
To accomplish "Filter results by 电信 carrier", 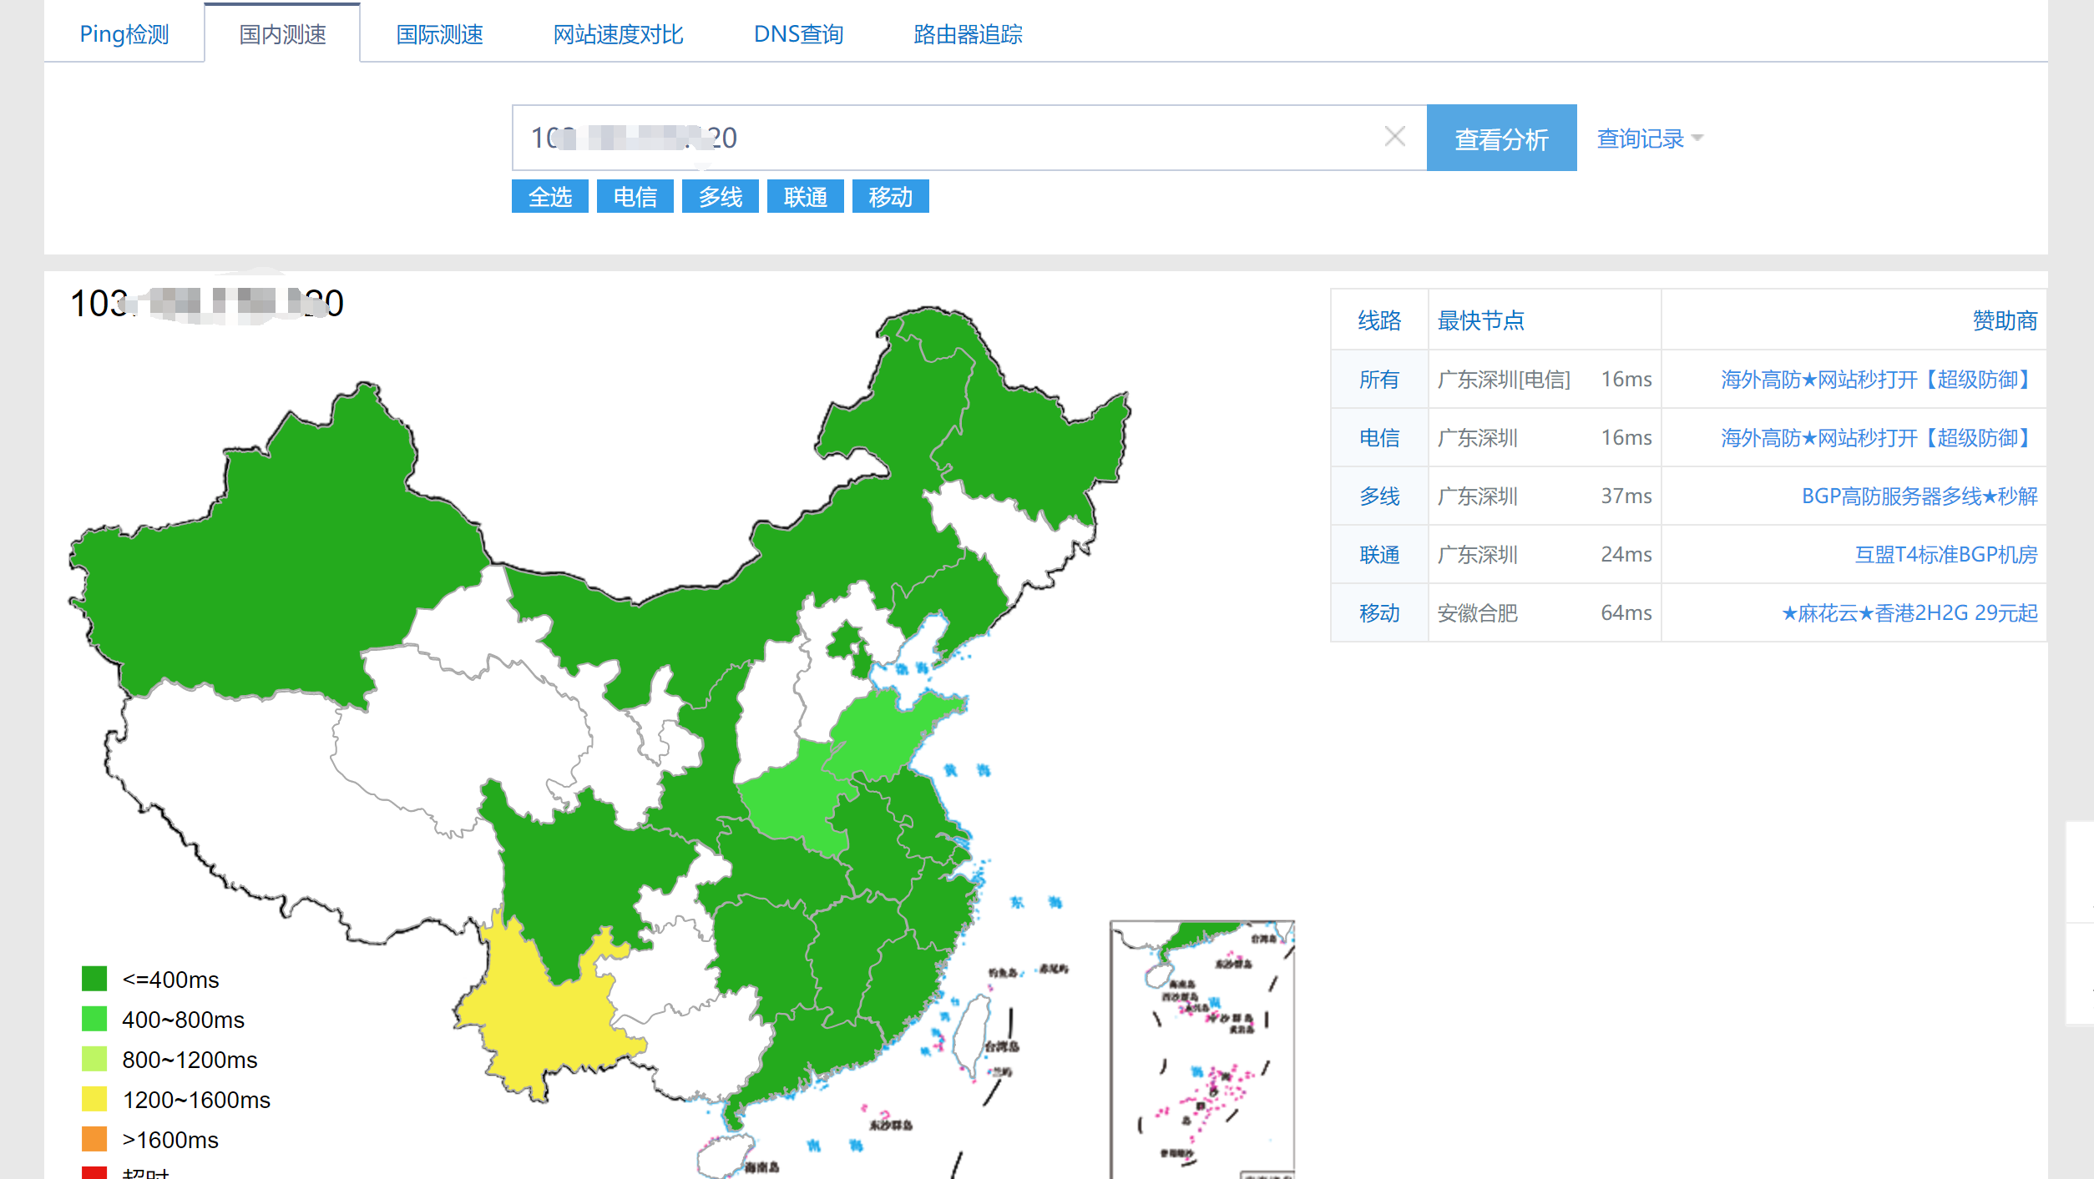I will tap(635, 197).
